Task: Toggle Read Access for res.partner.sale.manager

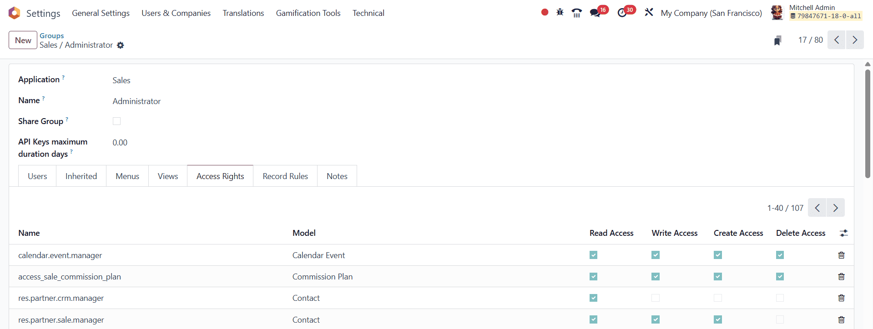Action: [x=593, y=319]
